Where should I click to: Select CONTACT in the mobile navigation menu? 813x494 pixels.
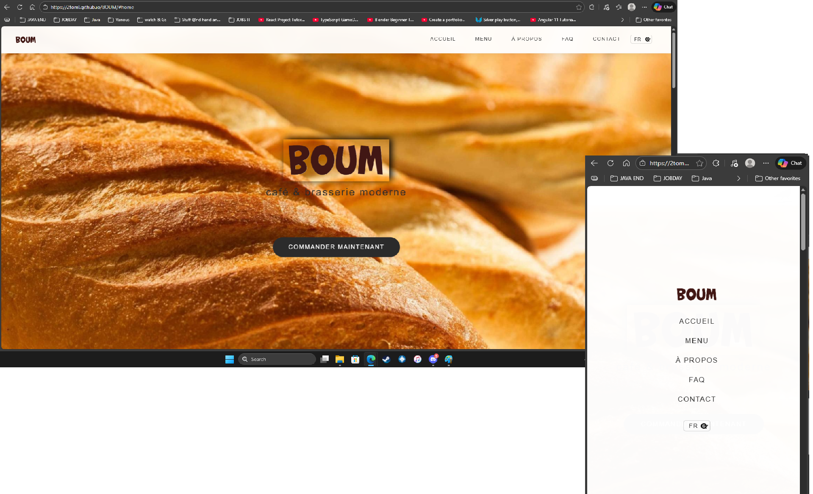coord(696,399)
